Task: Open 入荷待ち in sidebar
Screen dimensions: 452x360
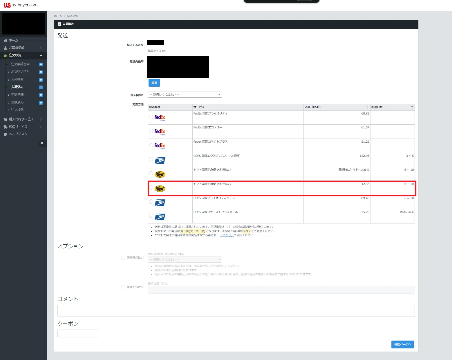Action: [17, 79]
